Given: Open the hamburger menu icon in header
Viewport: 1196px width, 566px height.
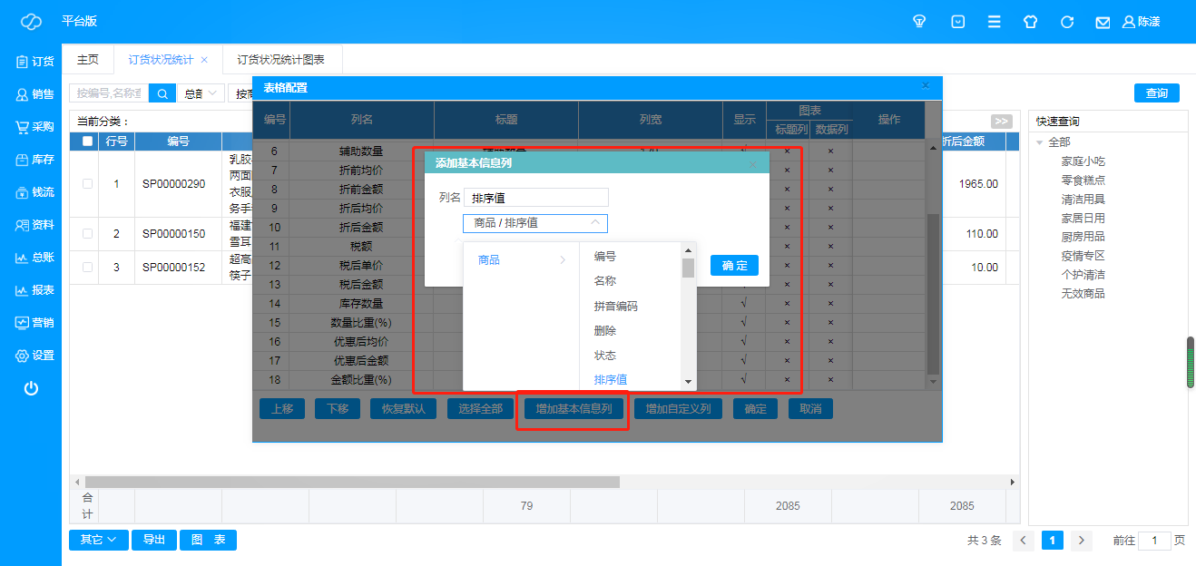Looking at the screenshot, I should coord(995,22).
